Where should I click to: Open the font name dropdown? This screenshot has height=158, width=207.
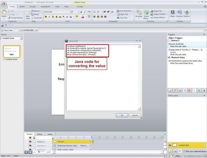click(70, 12)
